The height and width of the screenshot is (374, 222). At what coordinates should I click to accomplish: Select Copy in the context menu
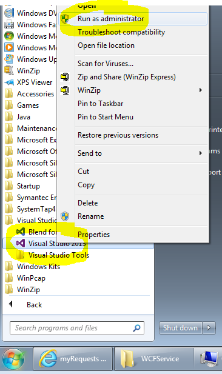86,185
